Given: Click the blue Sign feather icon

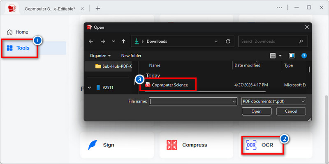Looking at the screenshot, I should point(92,145).
